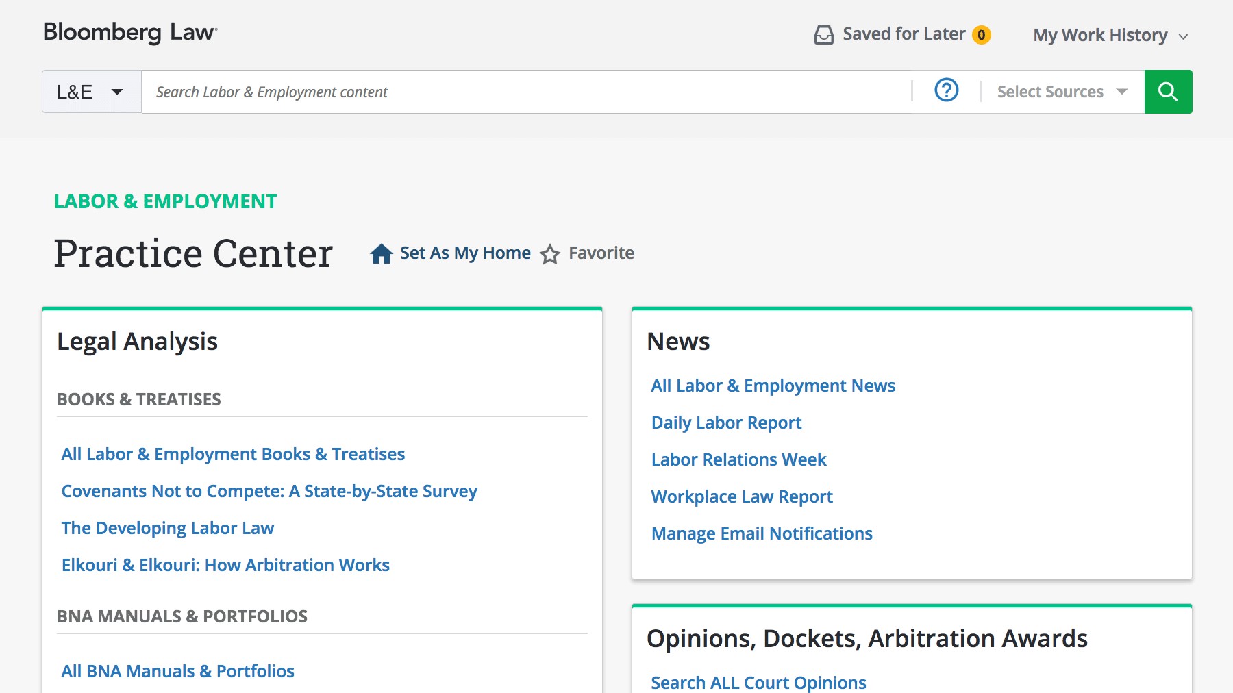Open Elkouri & Elkouri: How Arbitration Works
Viewport: 1233px width, 693px height.
coord(225,565)
